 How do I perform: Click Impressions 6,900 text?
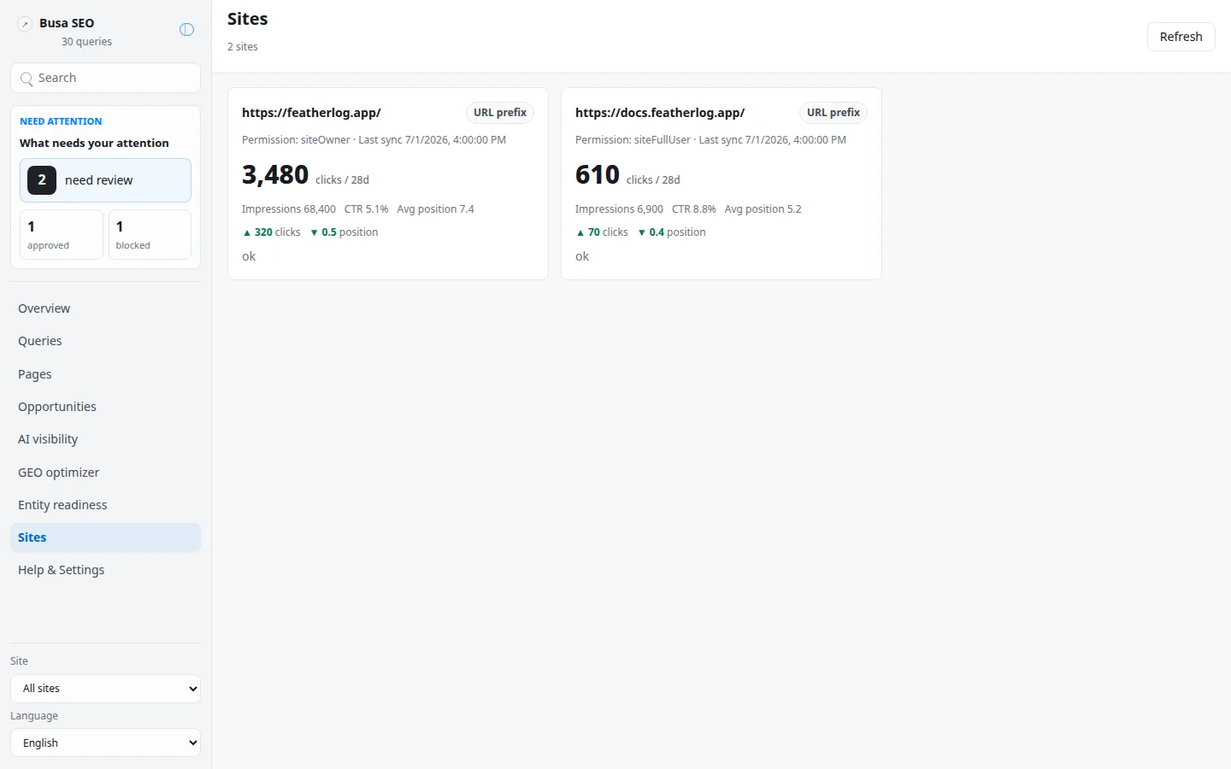[x=619, y=209]
